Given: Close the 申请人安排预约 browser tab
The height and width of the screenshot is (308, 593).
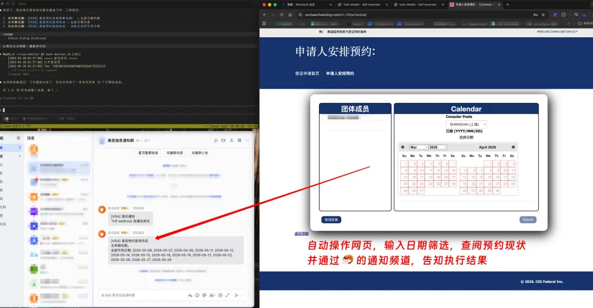Looking at the screenshot, I should pos(499,4).
